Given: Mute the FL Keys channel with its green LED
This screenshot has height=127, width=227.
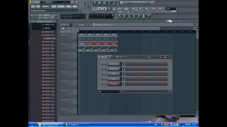Looking at the screenshot, I should coord(99,84).
